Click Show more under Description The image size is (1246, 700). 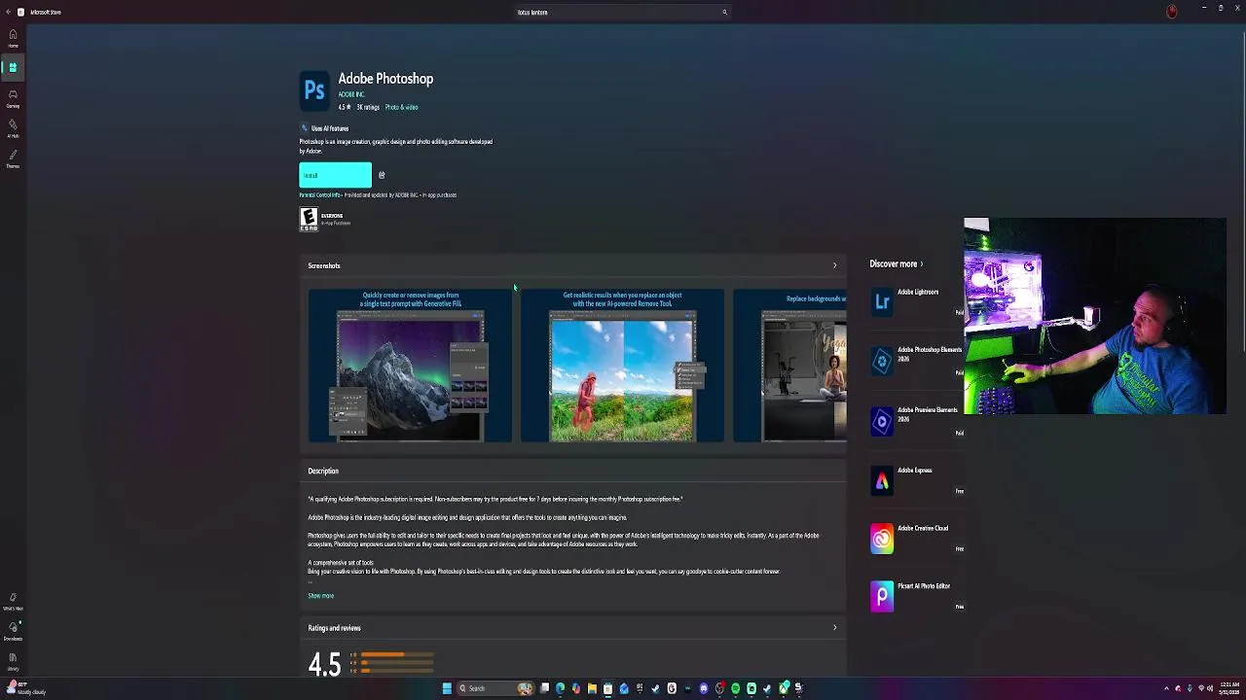(x=320, y=596)
